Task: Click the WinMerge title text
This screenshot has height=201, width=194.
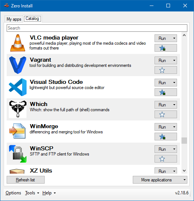Action: point(44,126)
